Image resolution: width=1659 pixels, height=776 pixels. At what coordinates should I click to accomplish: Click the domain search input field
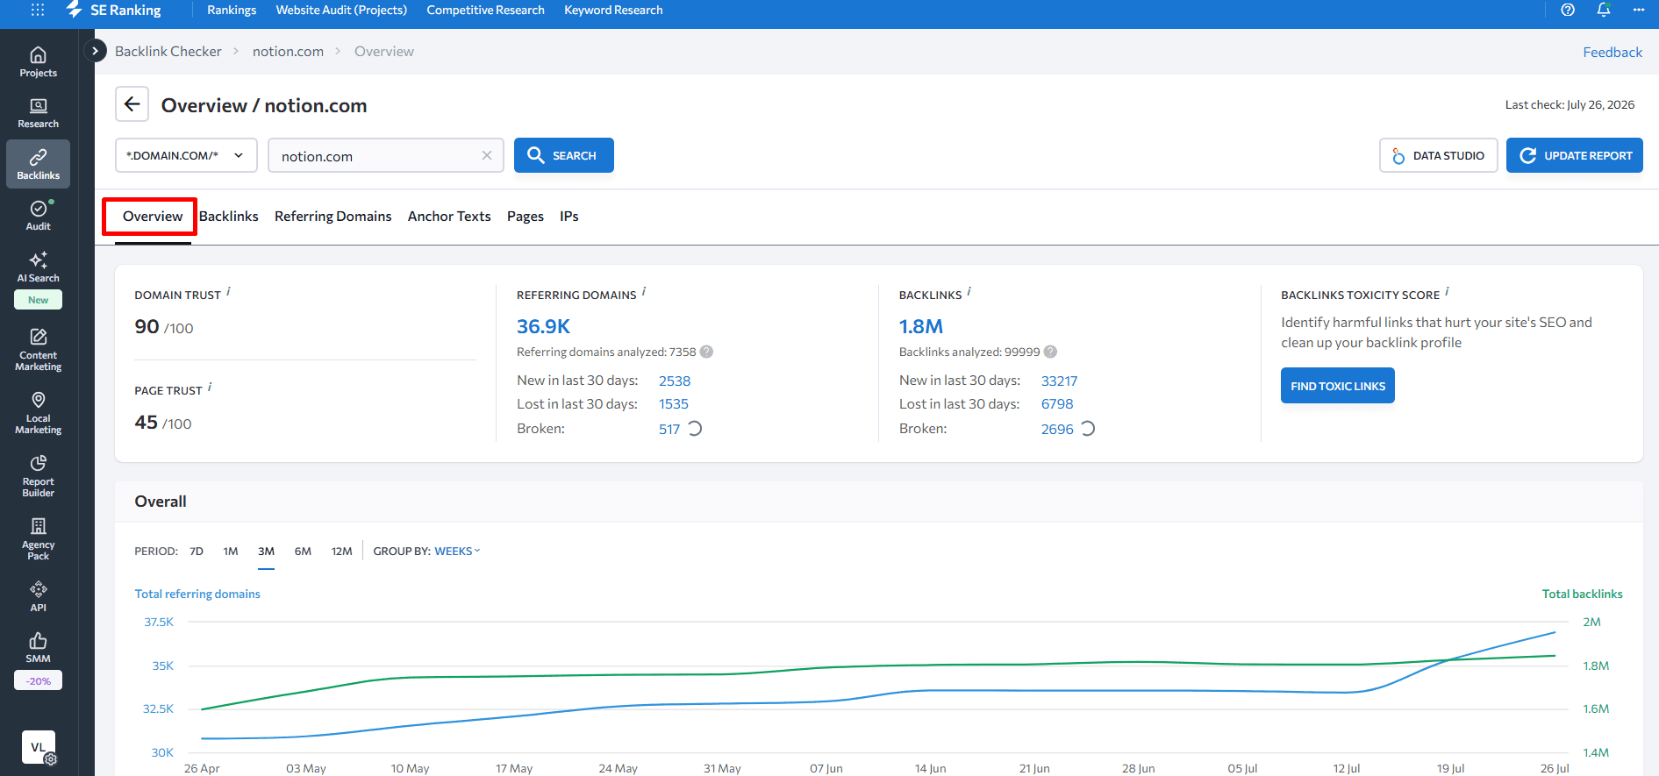pos(386,155)
